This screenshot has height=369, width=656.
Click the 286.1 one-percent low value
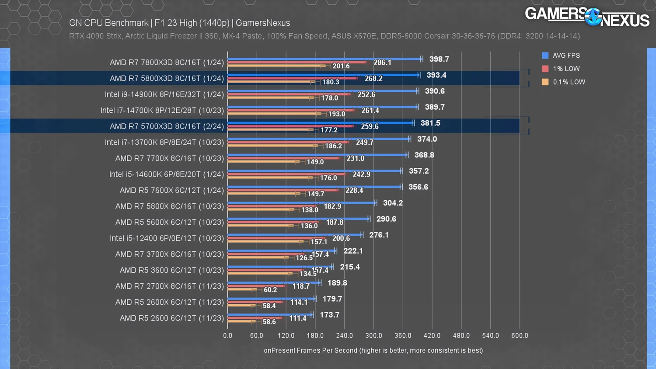[382, 63]
